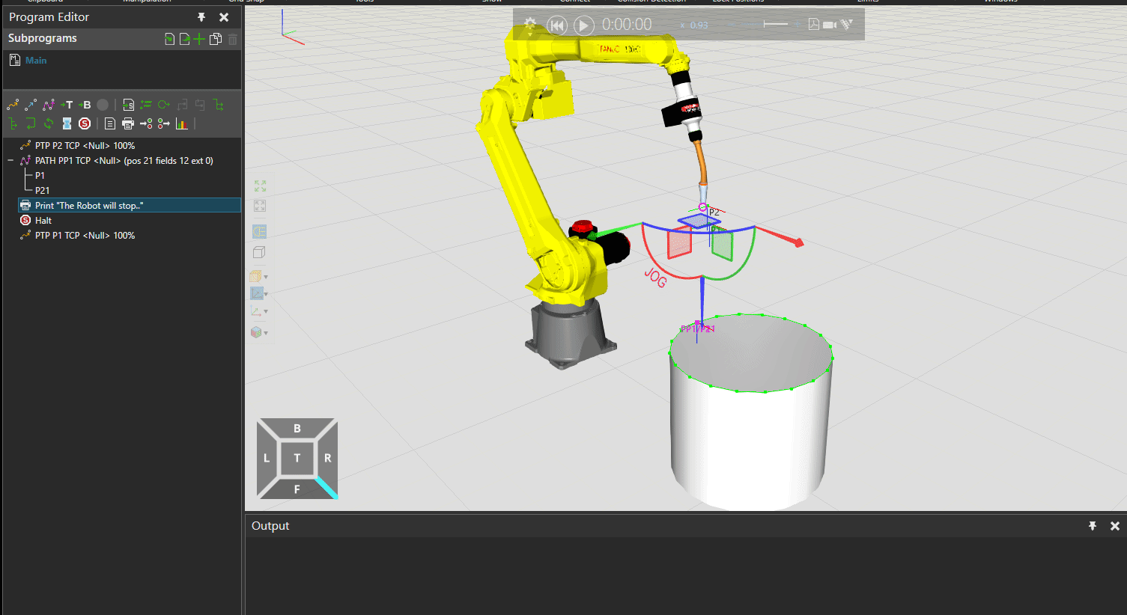Add a return statement
This screenshot has width=1127, height=615.
[x=31, y=123]
